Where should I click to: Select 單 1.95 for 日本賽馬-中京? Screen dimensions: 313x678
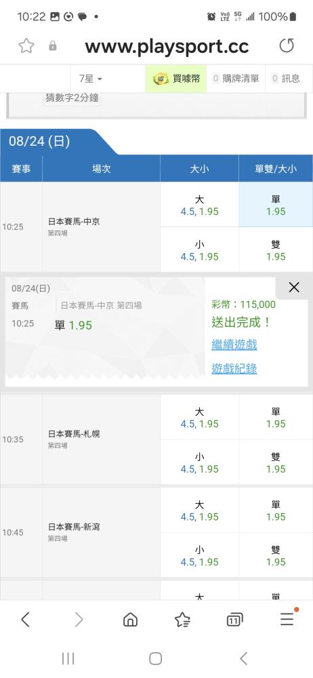[x=276, y=205]
